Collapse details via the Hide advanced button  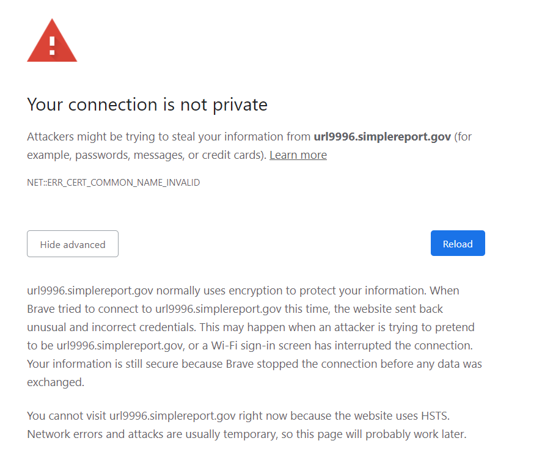point(72,244)
